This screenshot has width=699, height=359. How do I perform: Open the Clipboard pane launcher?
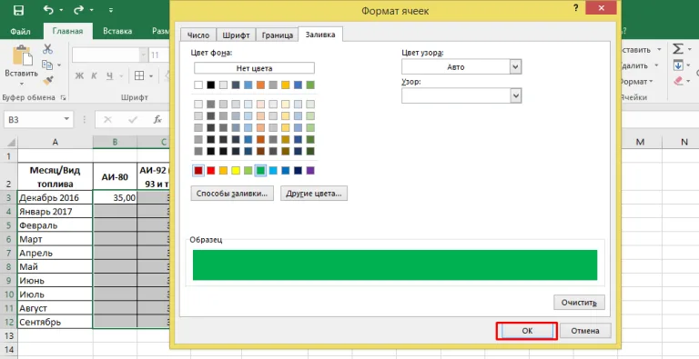click(x=63, y=97)
